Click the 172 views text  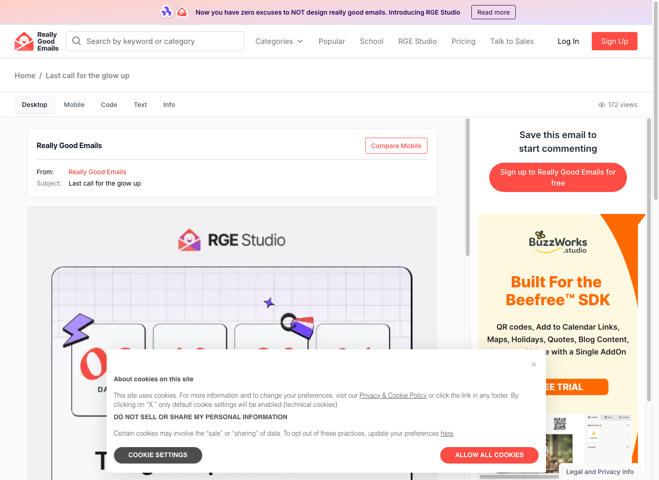623,105
